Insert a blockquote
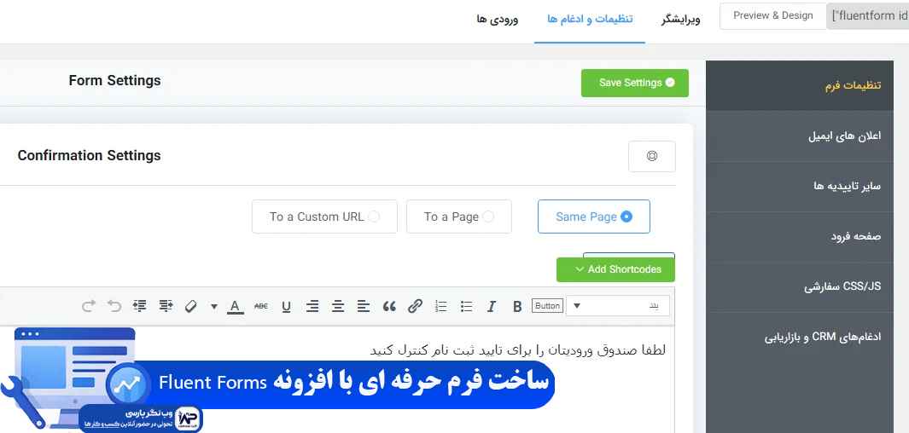 [x=389, y=306]
